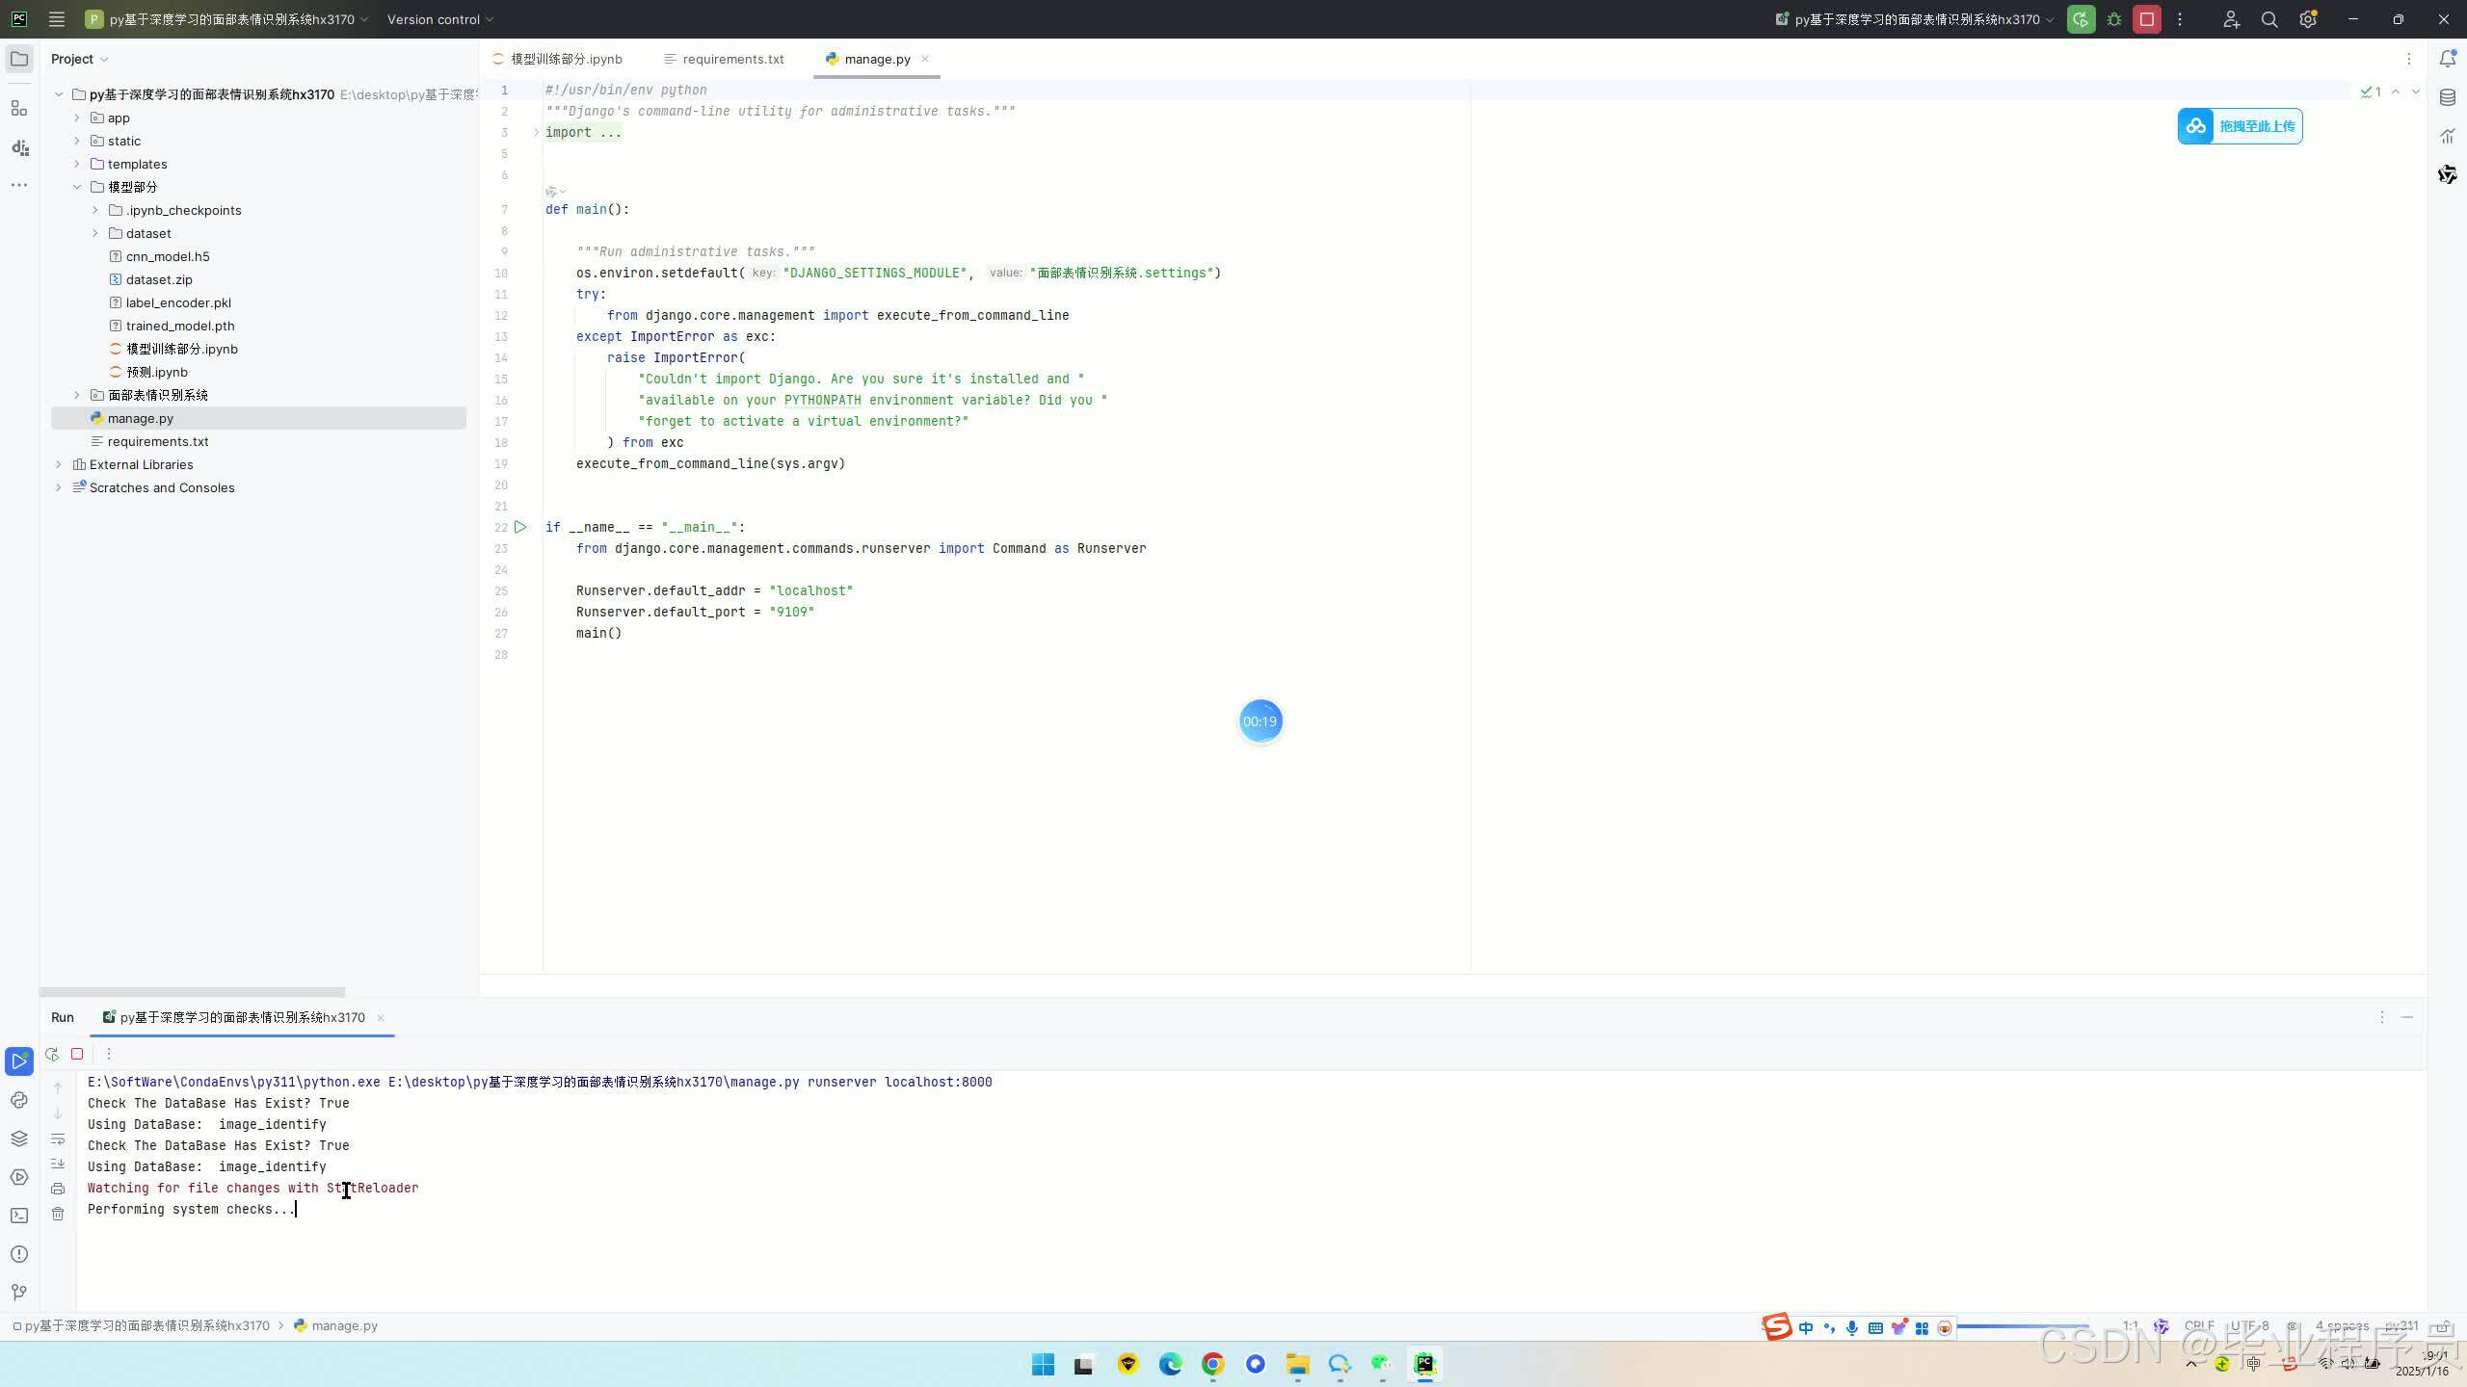The image size is (2467, 1387).
Task: Open Python Console tool window icon
Action: coord(19,1100)
